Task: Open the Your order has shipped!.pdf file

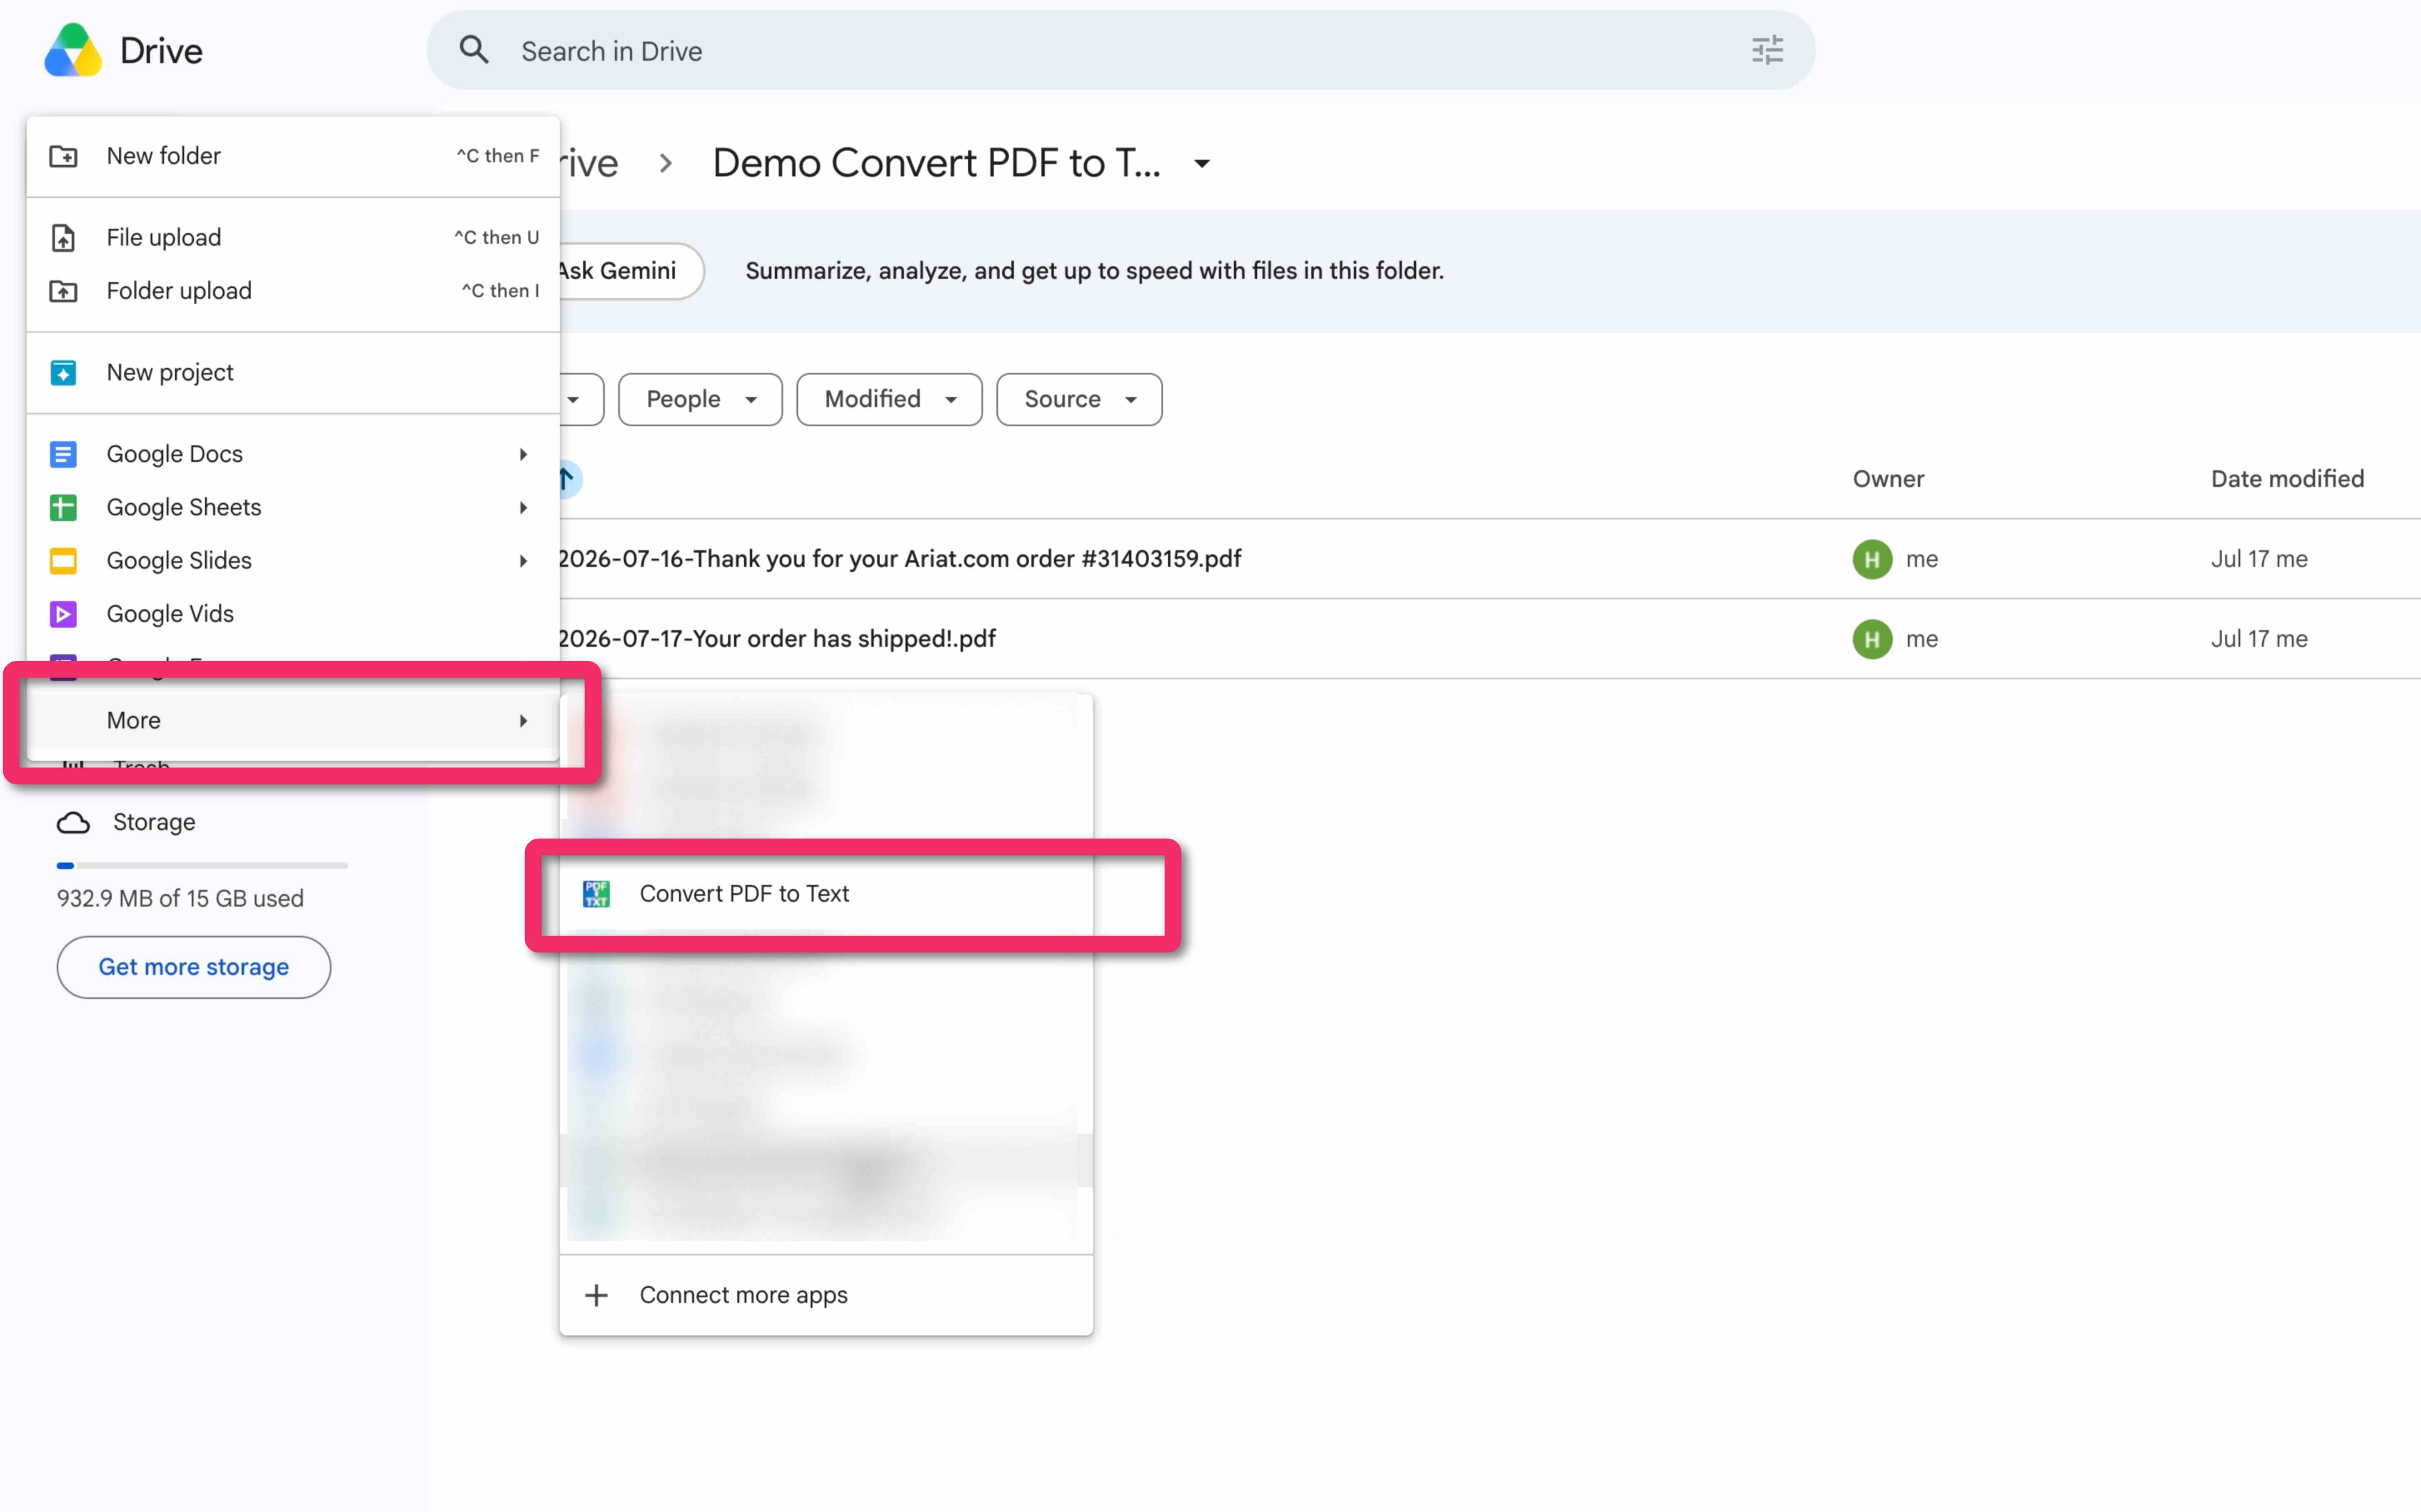Action: pos(776,639)
